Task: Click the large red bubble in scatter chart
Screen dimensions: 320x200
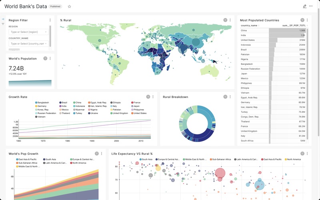Action: tap(220, 173)
